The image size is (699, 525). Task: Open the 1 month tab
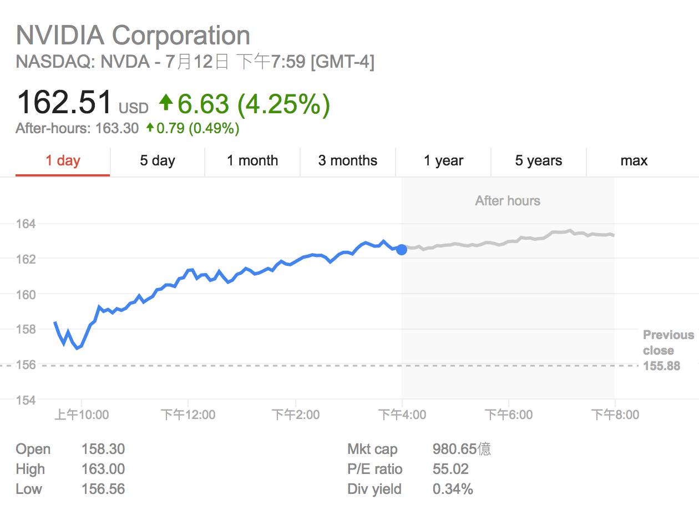click(252, 161)
